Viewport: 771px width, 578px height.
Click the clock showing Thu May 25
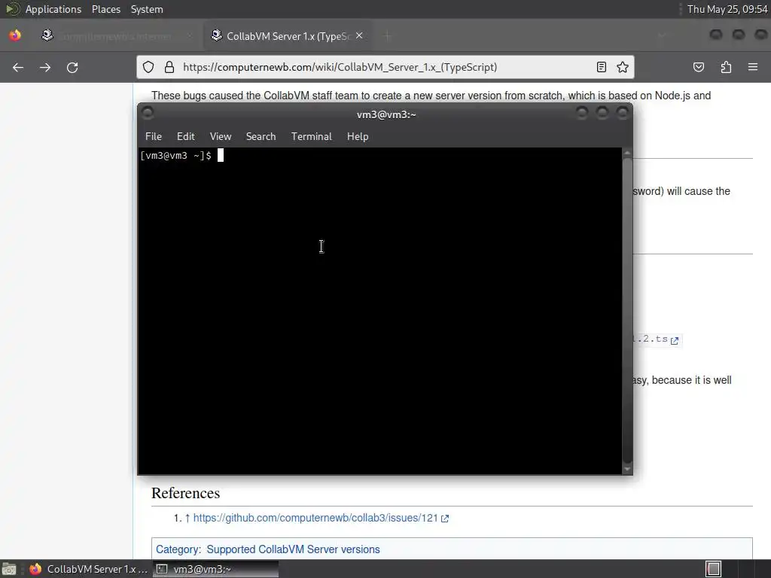click(x=727, y=9)
